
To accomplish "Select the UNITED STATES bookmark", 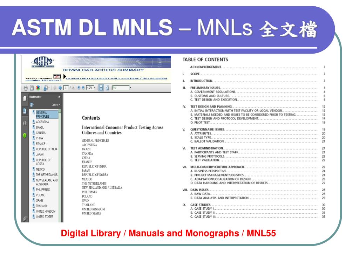I will coord(45,217).
